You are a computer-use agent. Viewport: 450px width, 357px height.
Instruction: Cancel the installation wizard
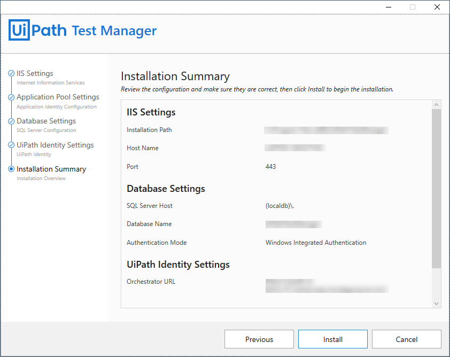407,339
